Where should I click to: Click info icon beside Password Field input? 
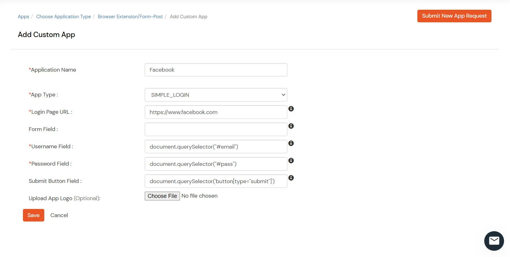click(x=291, y=161)
